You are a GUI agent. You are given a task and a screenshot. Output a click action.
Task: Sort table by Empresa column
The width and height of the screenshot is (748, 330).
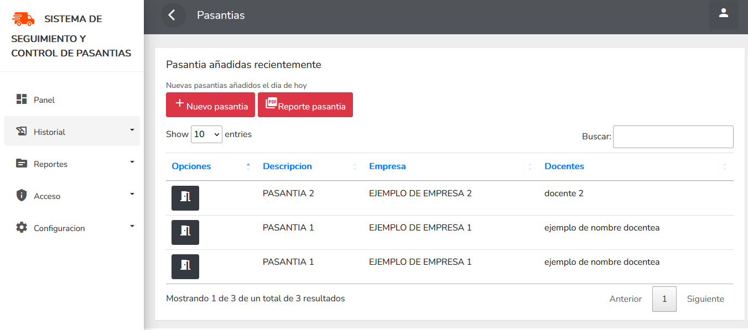point(387,166)
